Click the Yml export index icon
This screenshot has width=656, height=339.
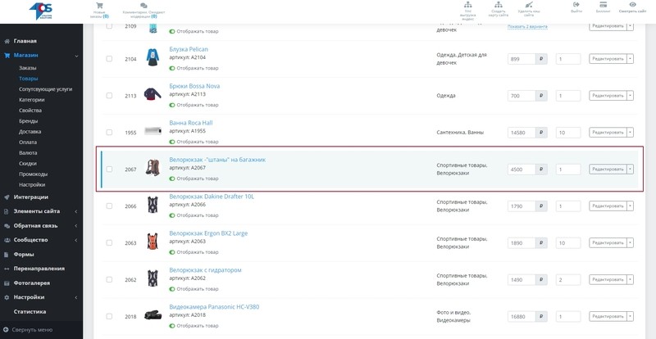pos(467,5)
